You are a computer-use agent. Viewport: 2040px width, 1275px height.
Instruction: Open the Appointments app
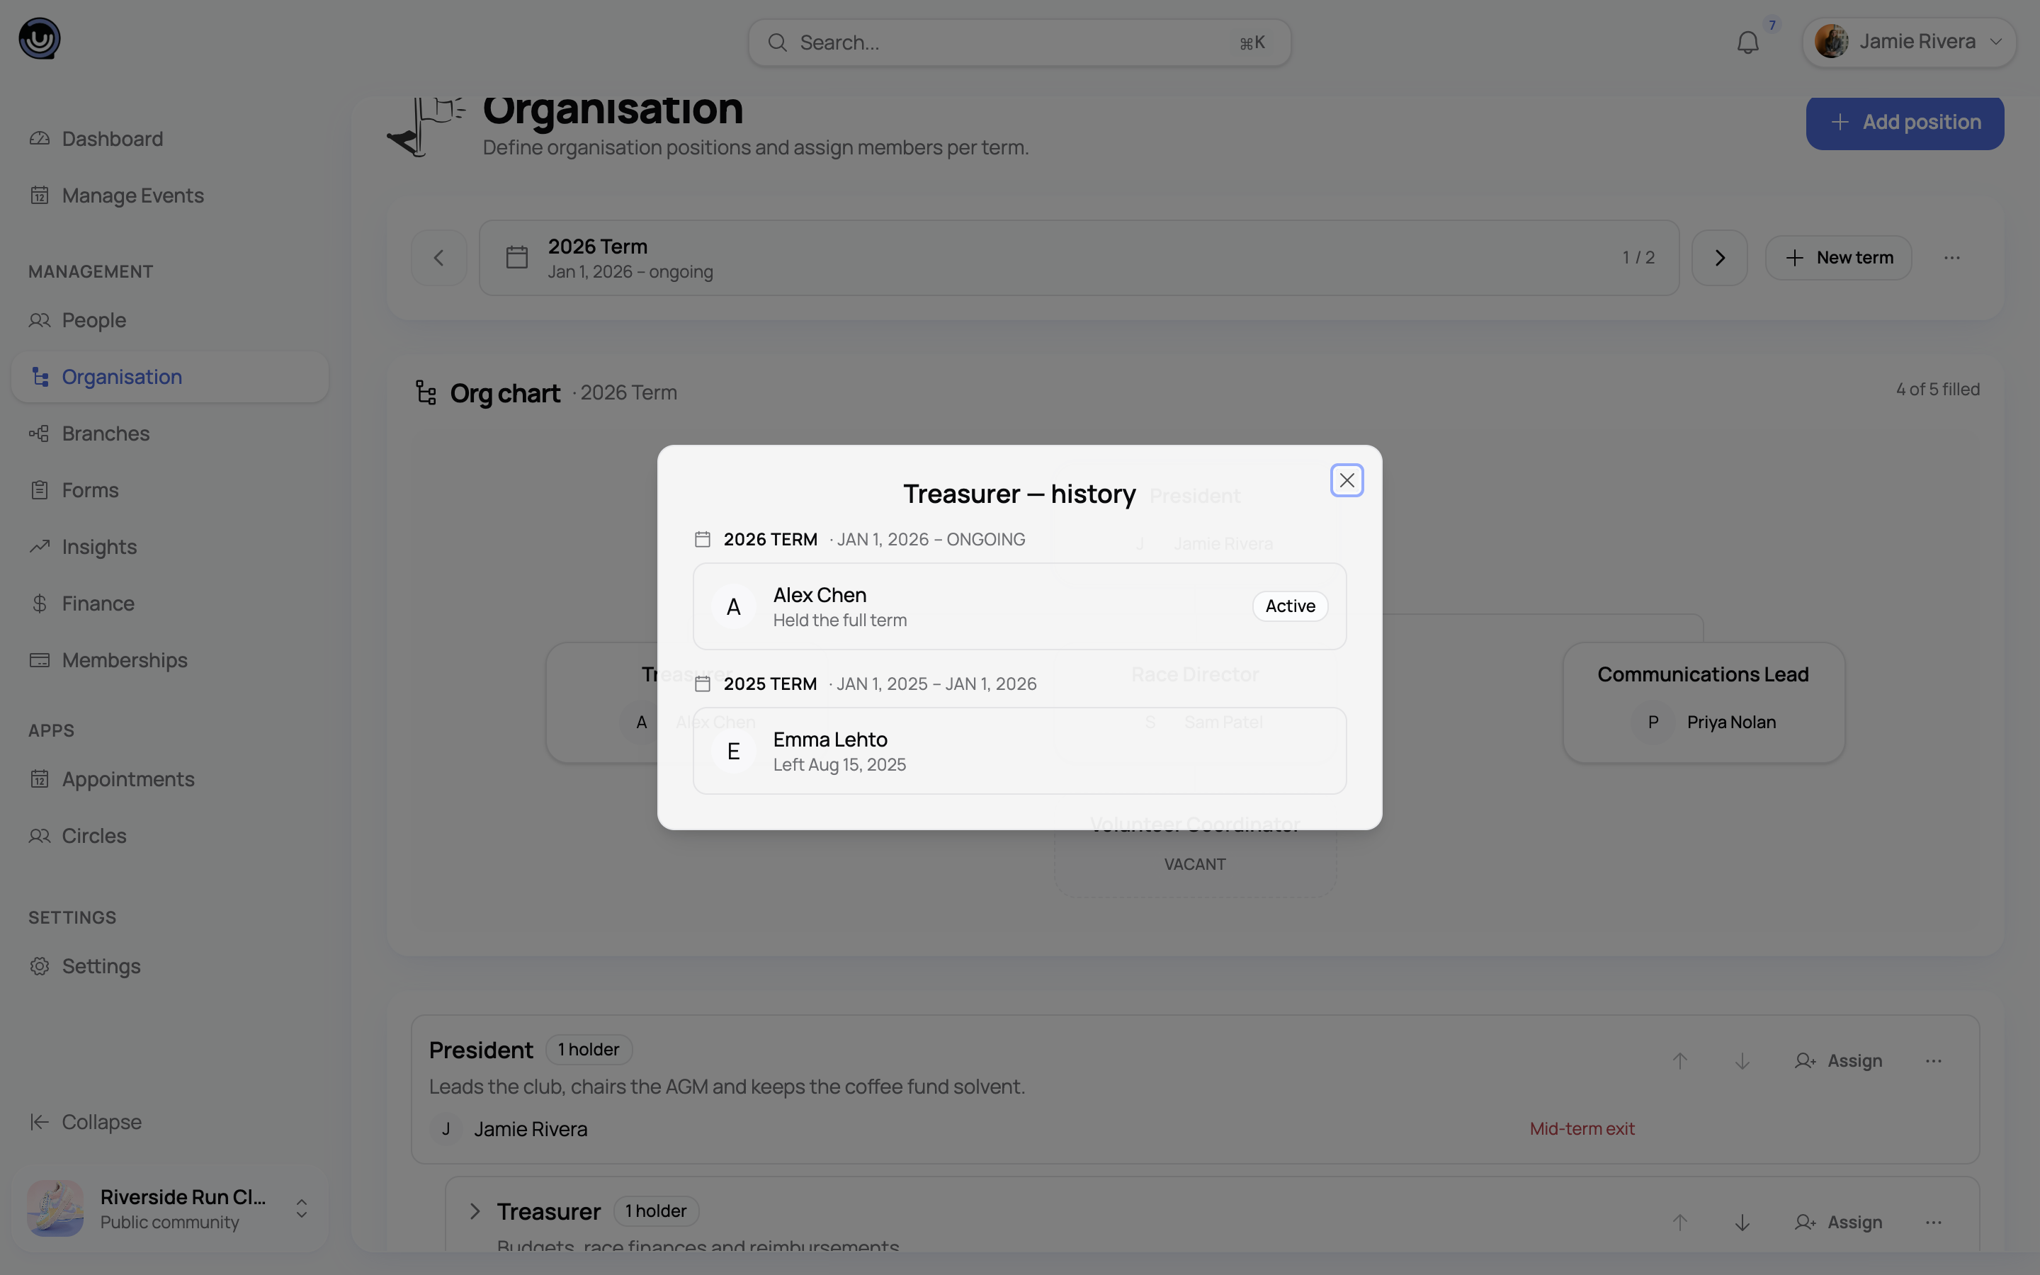[169, 778]
